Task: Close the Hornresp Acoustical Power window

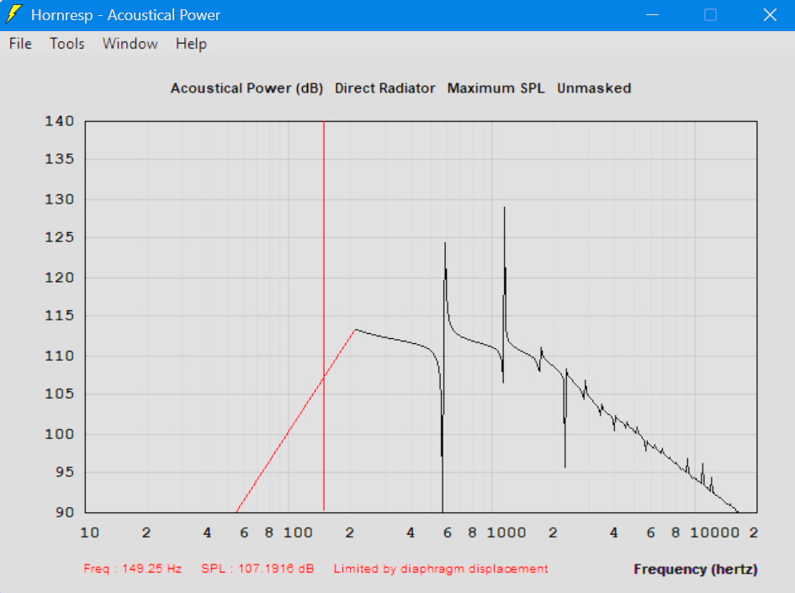Action: (770, 14)
